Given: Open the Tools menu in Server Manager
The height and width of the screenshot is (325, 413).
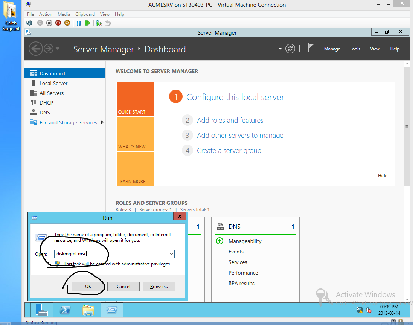Looking at the screenshot, I should [355, 49].
